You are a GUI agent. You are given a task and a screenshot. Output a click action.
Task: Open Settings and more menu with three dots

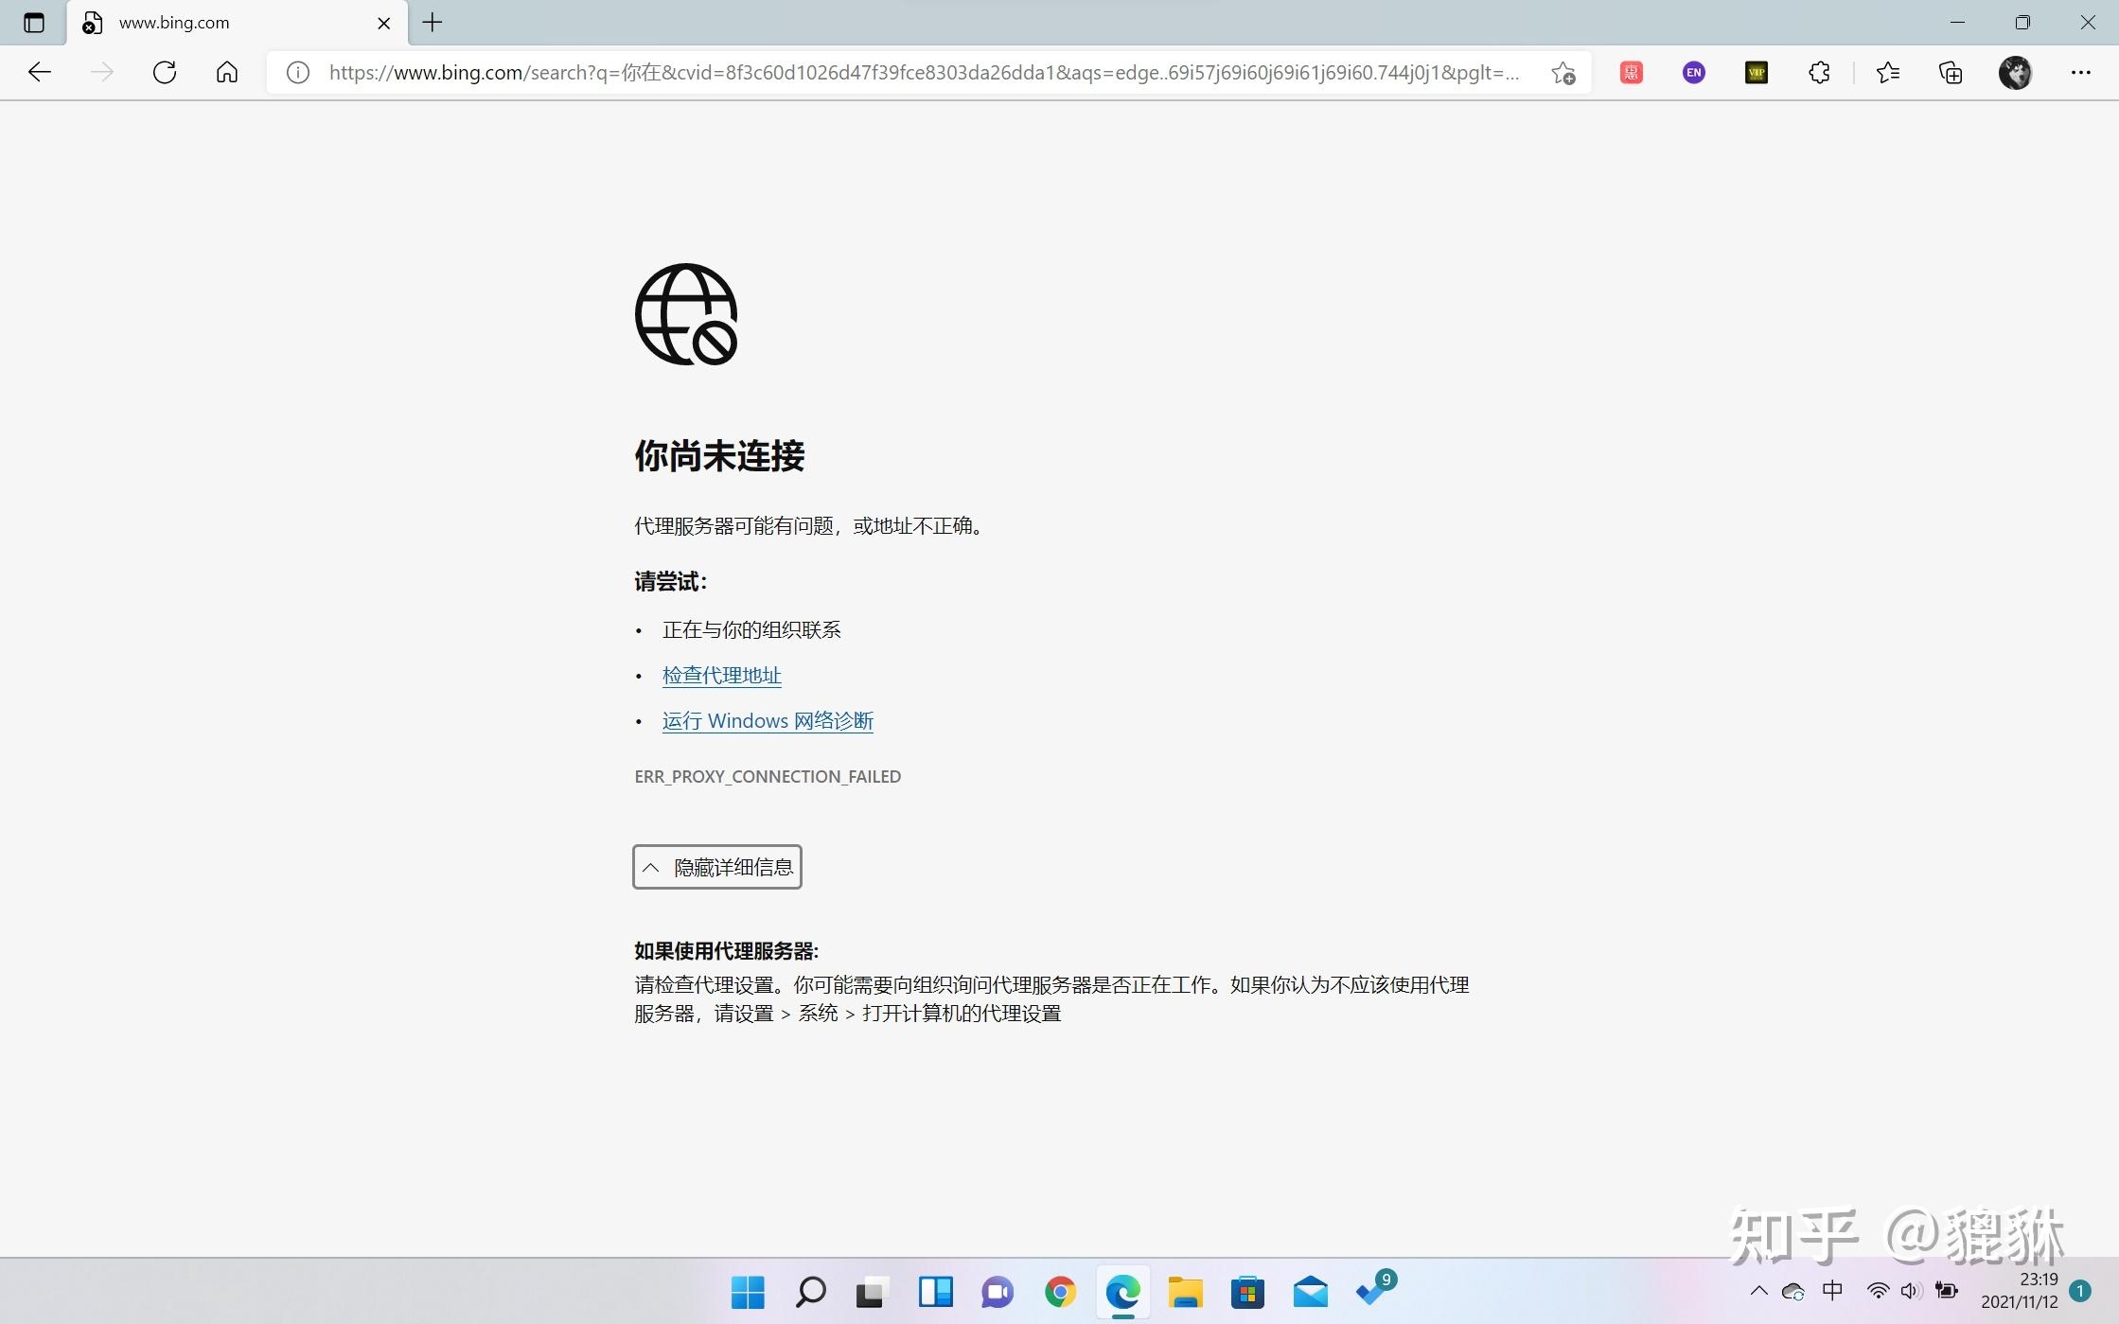(x=2082, y=72)
